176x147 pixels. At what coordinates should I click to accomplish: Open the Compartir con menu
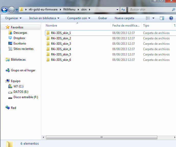(79, 18)
